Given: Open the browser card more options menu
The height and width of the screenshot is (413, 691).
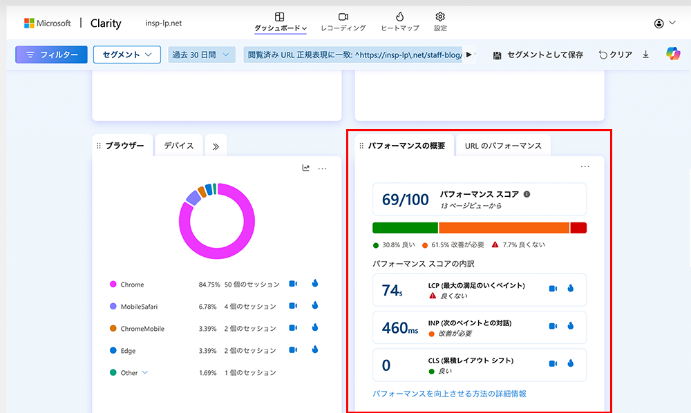Looking at the screenshot, I should point(323,169).
